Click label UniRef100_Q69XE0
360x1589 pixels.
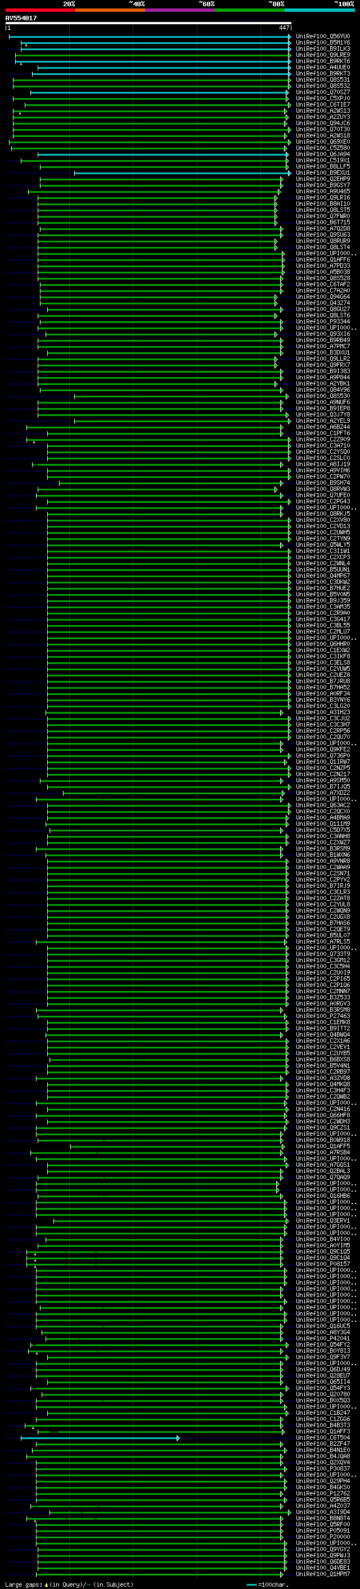323,142
